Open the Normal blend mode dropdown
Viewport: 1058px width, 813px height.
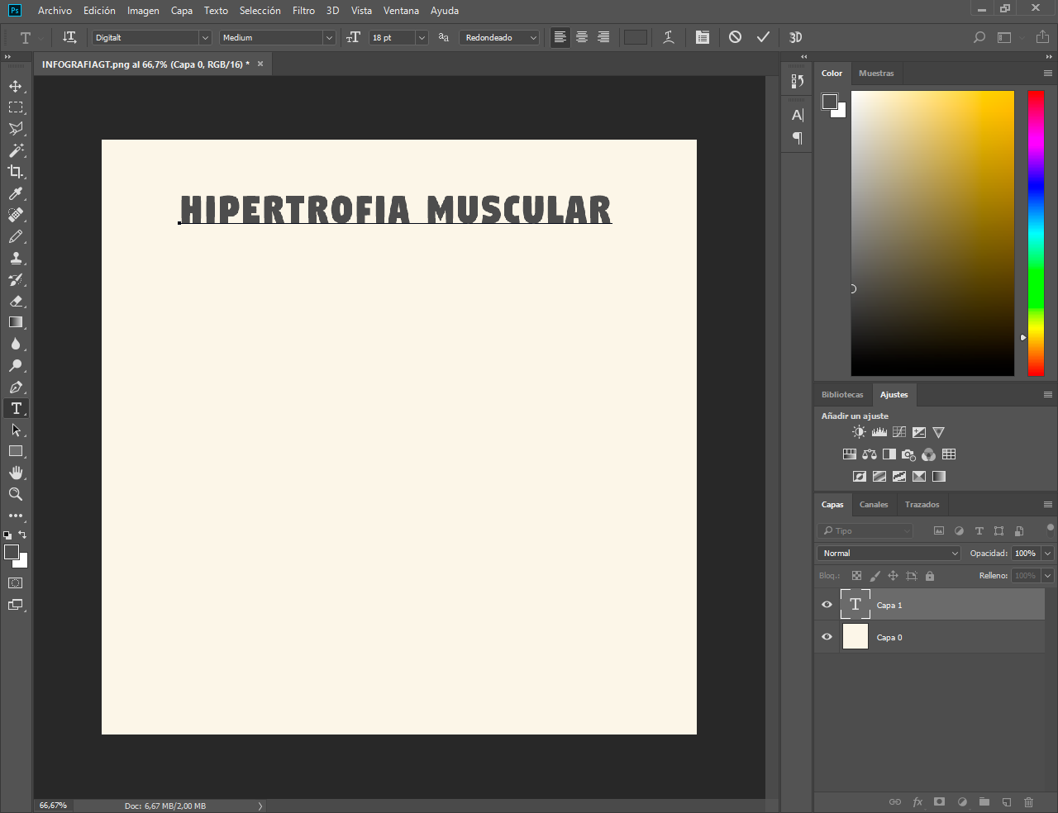click(x=889, y=554)
